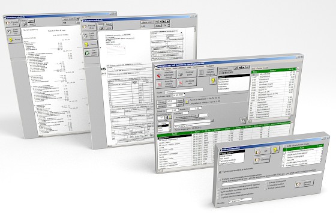Open the yellow question-mark help in tax form window

pos(91,44)
